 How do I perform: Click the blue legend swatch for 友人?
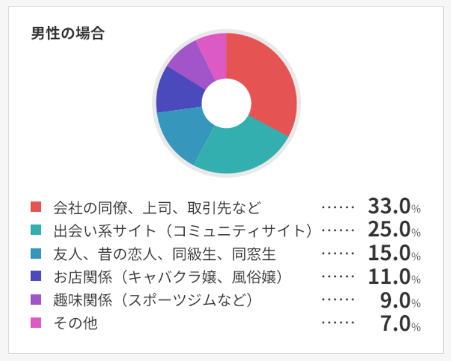pyautogui.click(x=36, y=253)
